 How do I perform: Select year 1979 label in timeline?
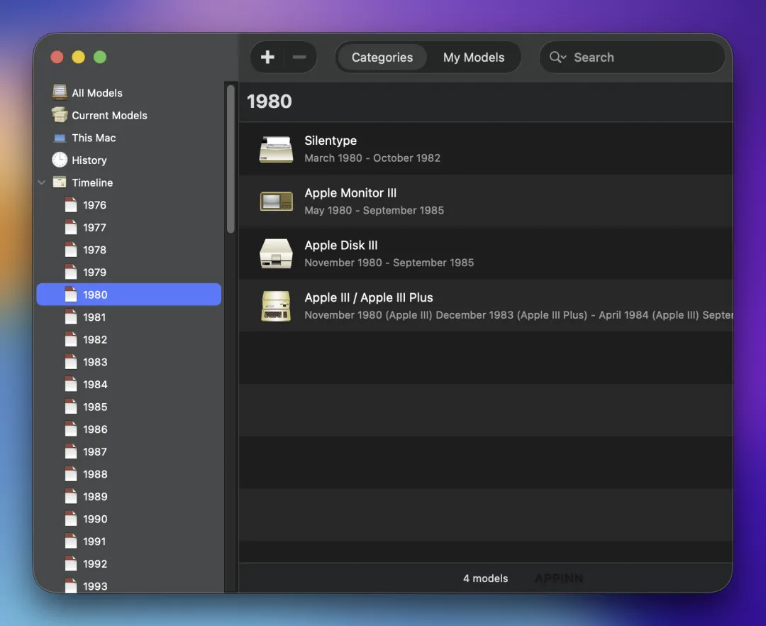95,273
